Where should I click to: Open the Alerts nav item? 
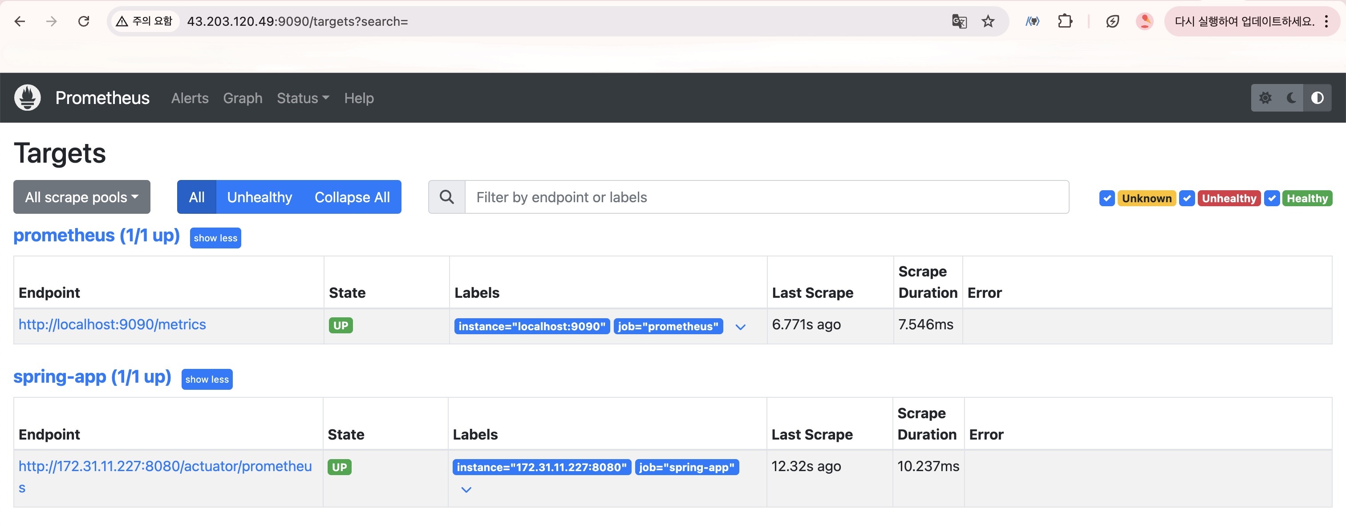(190, 98)
